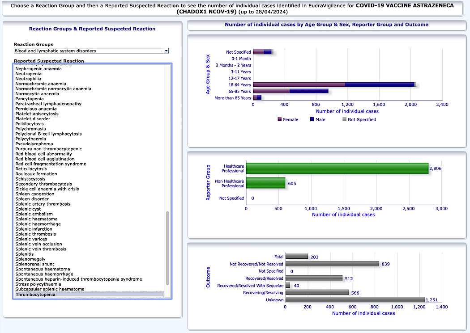Screen dimensions: 470x333
Task: Click the Recovering/Resolving outcome bar
Action: [x=317, y=293]
